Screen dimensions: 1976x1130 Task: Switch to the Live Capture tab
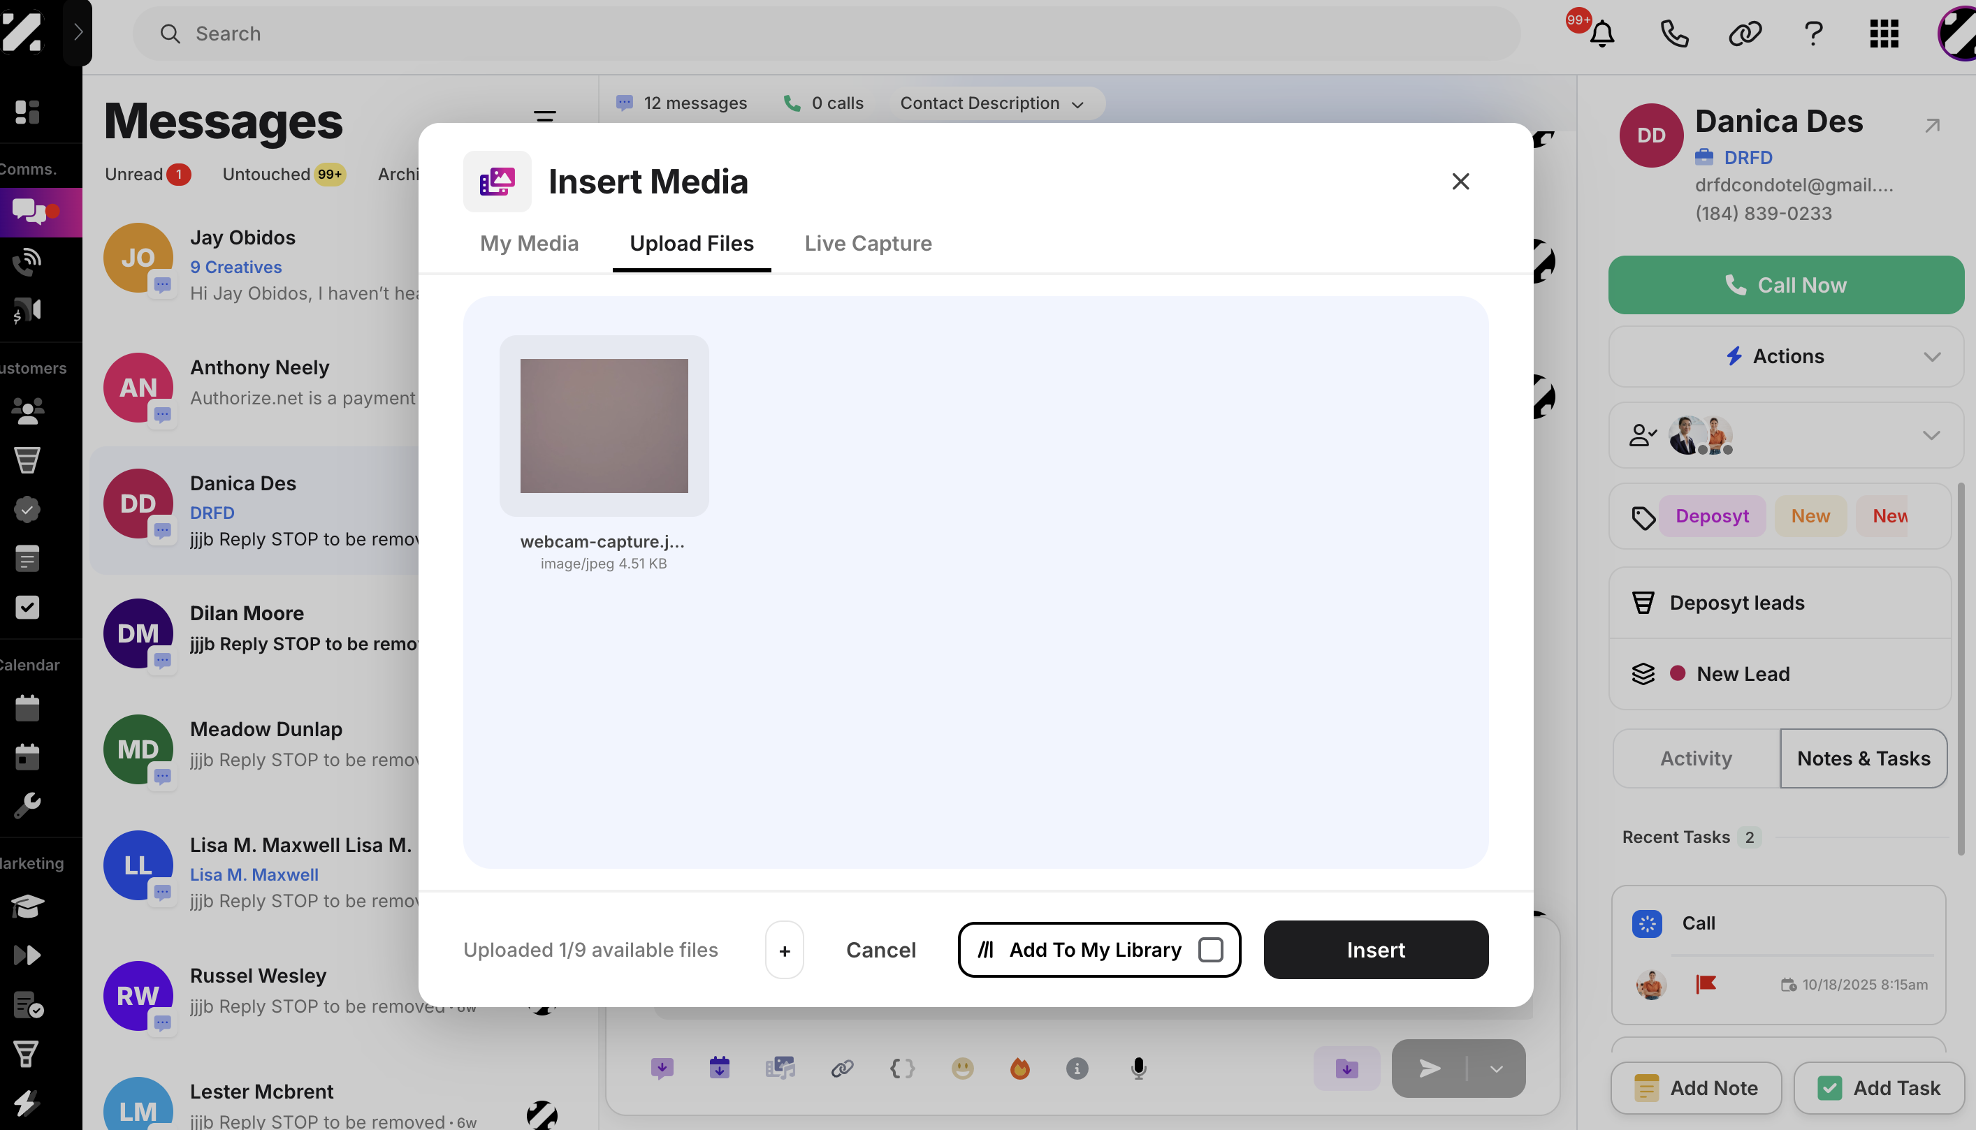click(868, 244)
